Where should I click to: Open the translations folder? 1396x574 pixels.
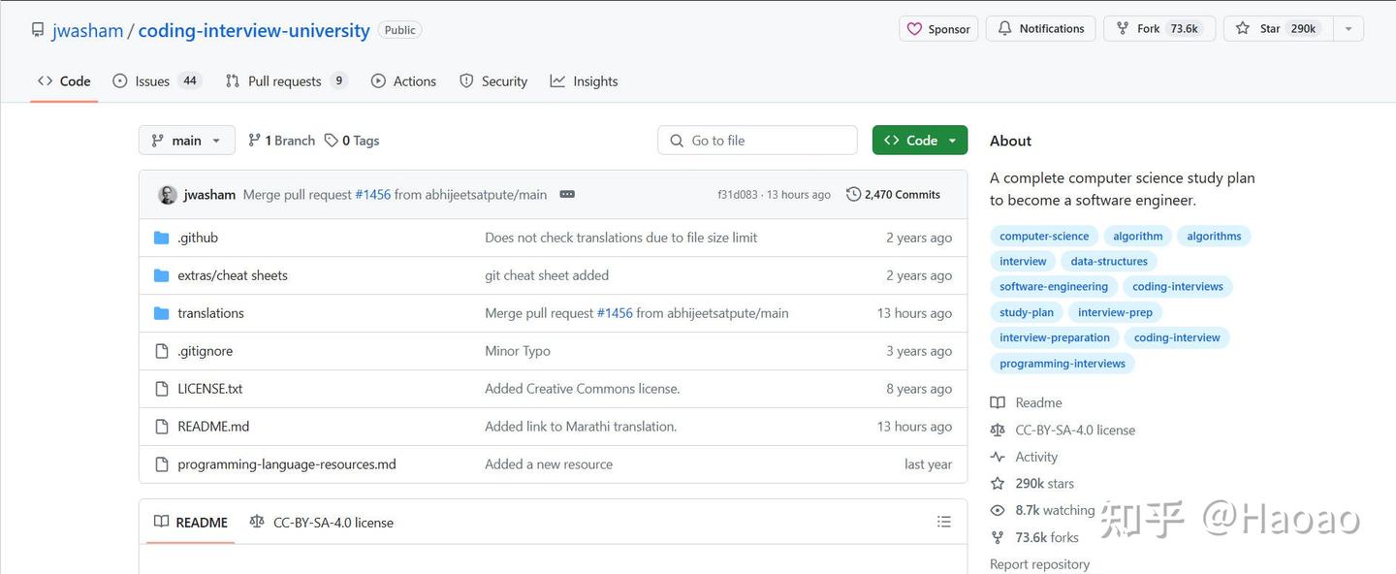210,313
